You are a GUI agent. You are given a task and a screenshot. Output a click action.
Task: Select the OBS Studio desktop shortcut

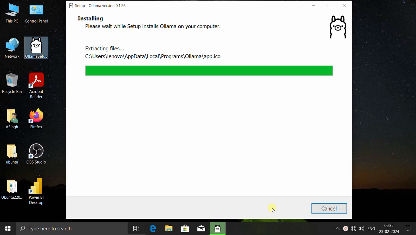[x=36, y=153]
